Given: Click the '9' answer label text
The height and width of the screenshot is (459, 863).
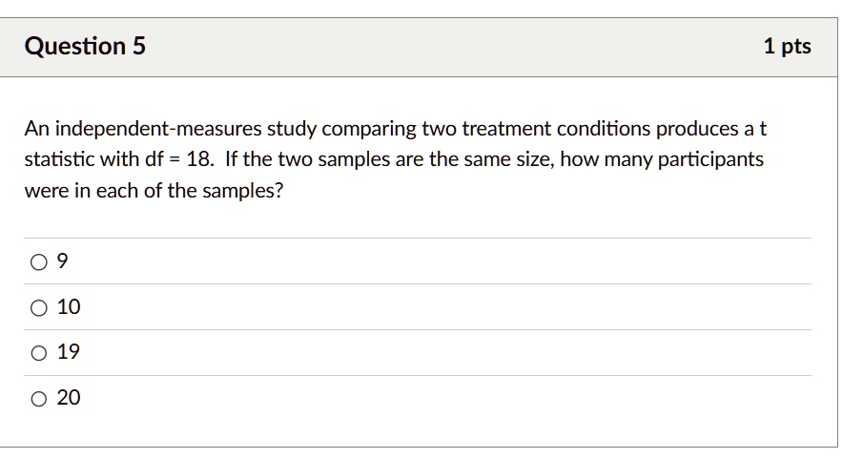Looking at the screenshot, I should [62, 261].
